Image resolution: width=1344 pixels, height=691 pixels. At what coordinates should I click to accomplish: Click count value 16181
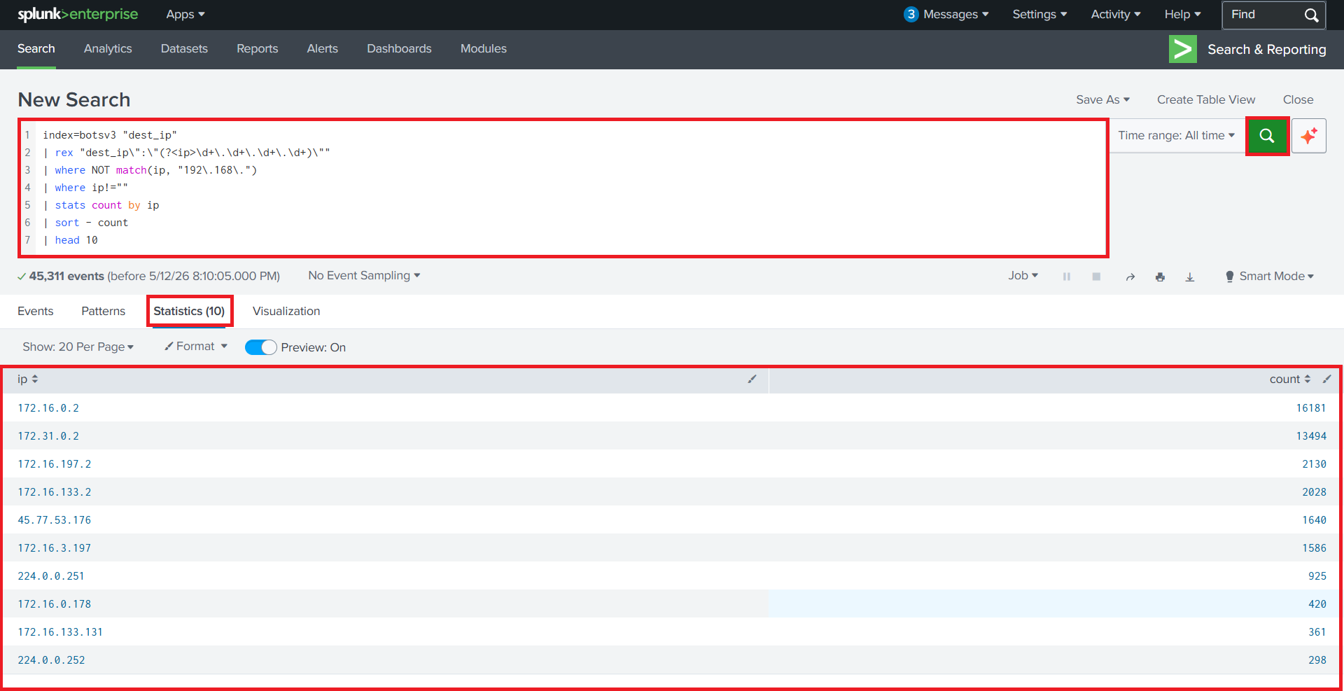tap(1311, 408)
